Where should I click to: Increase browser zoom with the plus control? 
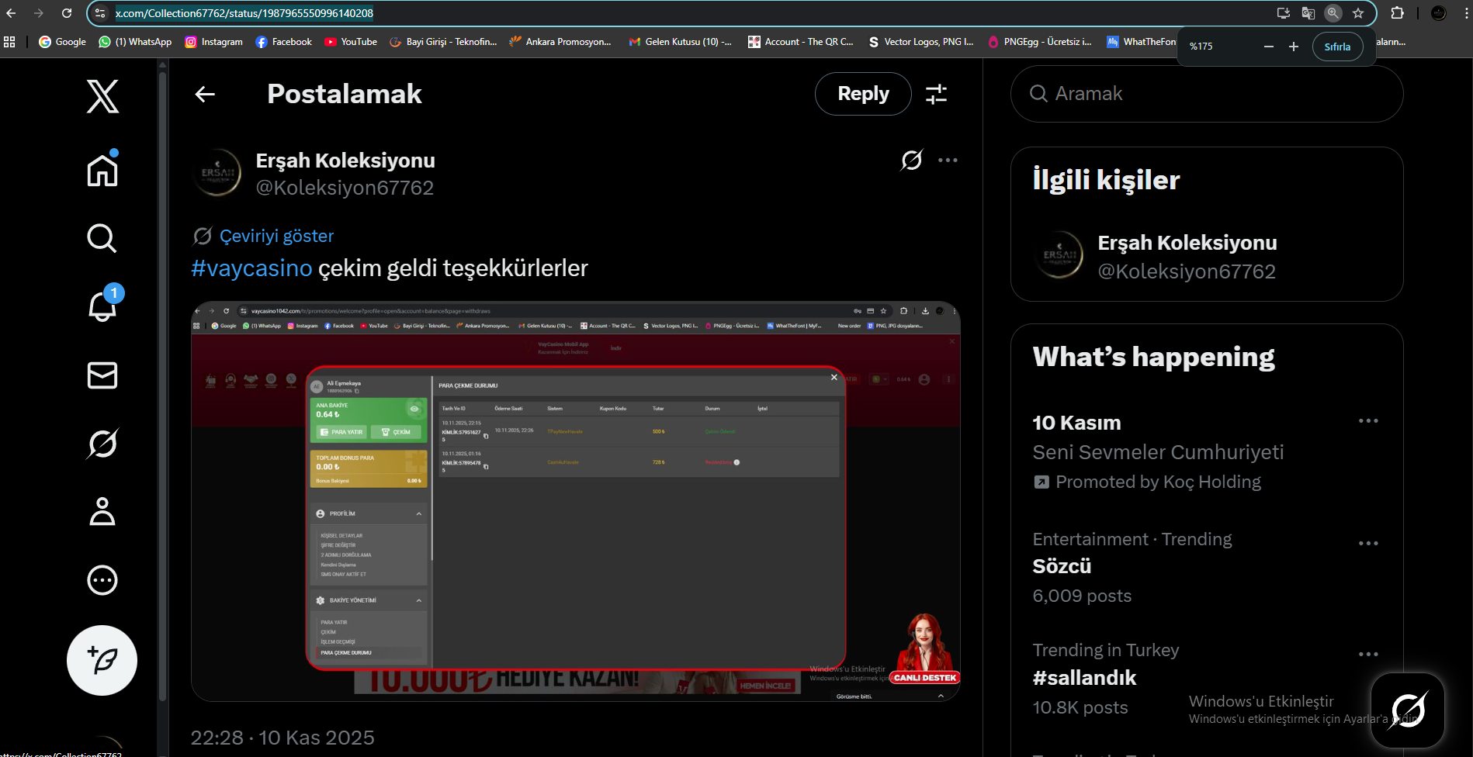click(1294, 47)
